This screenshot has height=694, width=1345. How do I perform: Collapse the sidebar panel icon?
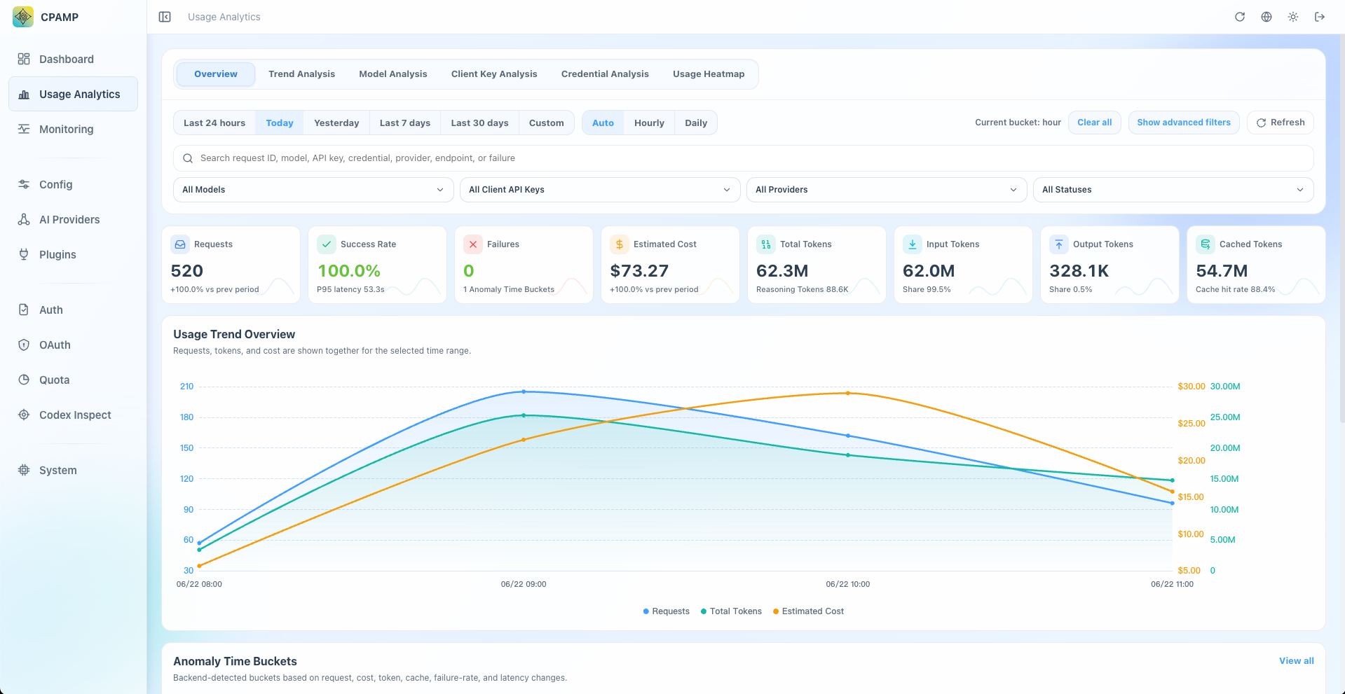pos(165,17)
